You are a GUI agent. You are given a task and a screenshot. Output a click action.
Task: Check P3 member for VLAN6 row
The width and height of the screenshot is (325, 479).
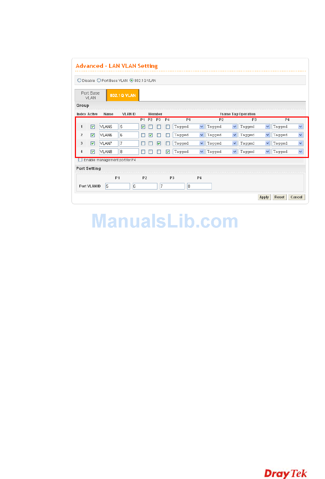pos(159,135)
